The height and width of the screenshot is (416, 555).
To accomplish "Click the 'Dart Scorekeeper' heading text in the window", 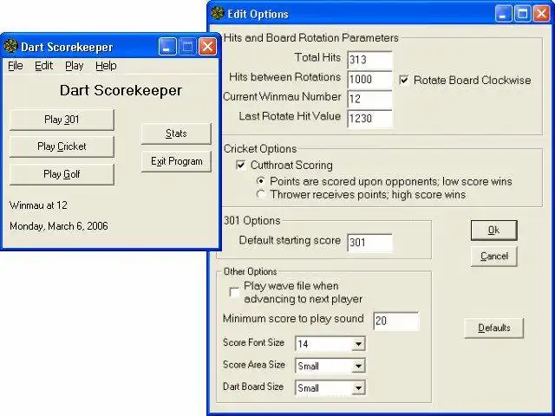I will pyautogui.click(x=121, y=90).
